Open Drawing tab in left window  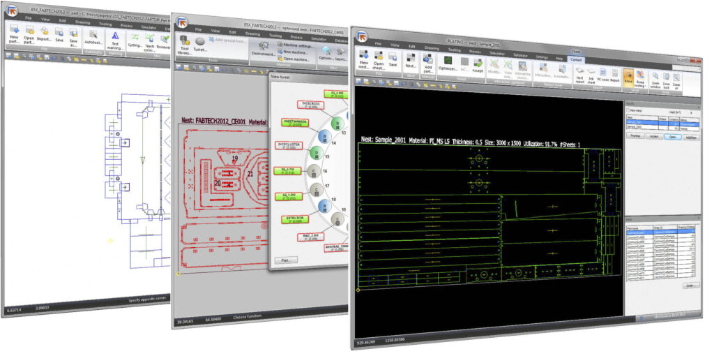click(82, 22)
